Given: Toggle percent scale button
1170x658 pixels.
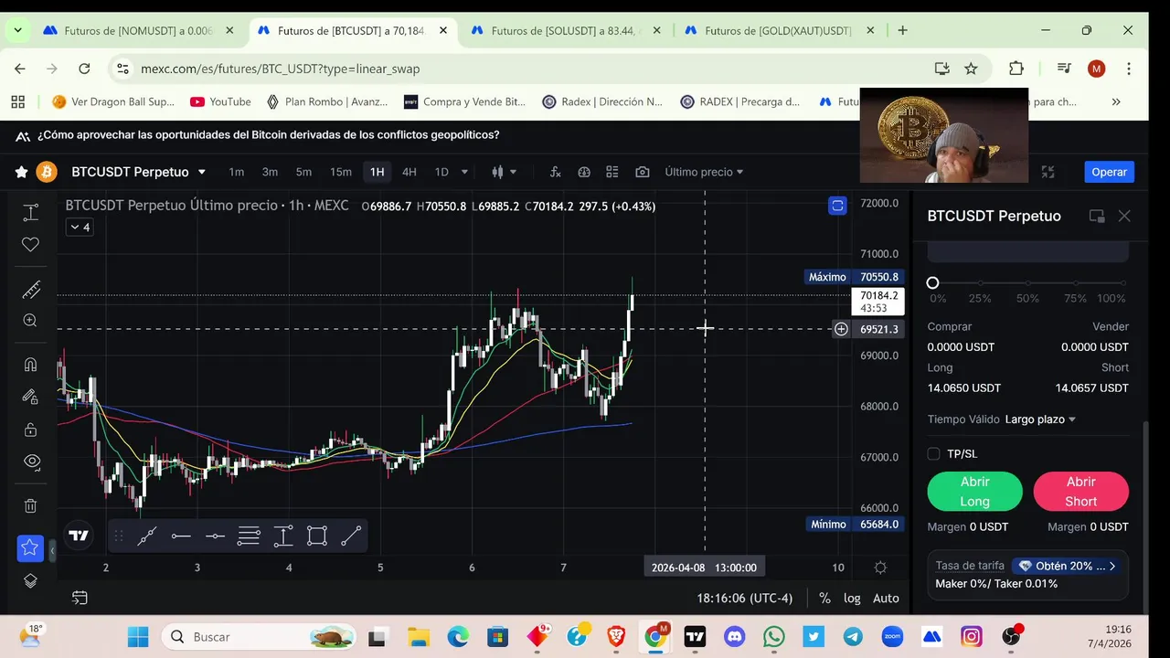Looking at the screenshot, I should pos(824,598).
